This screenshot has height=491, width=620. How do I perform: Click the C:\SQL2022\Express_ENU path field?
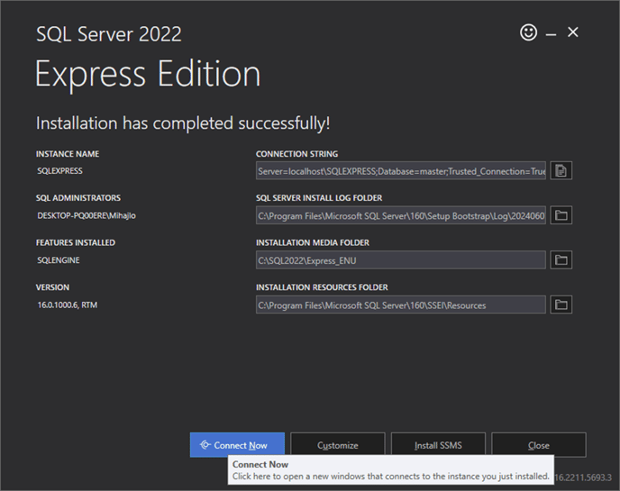[x=401, y=260]
